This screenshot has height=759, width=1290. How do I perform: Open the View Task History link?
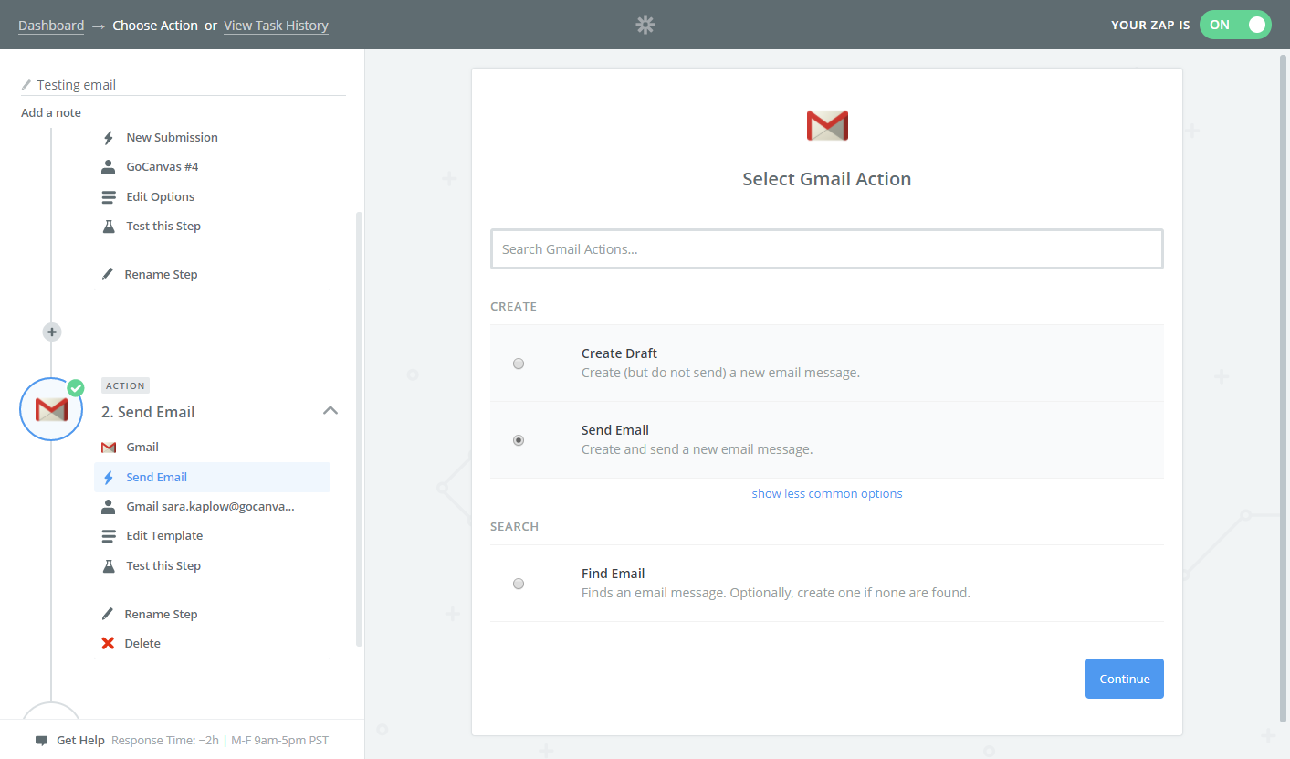click(276, 26)
